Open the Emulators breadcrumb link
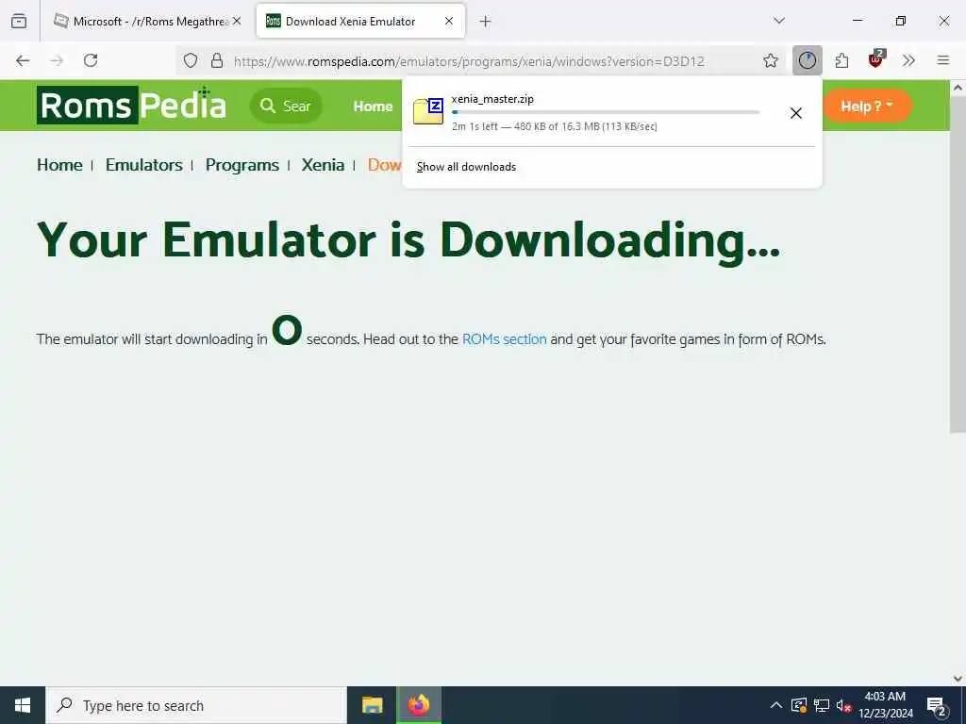The height and width of the screenshot is (724, 966). [144, 165]
